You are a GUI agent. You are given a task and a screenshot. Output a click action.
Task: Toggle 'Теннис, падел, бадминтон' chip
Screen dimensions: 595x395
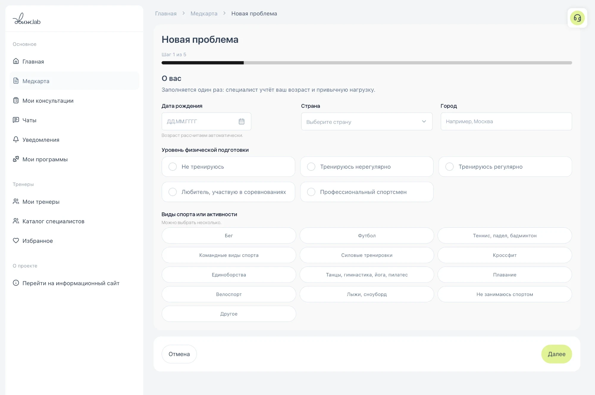pos(505,236)
